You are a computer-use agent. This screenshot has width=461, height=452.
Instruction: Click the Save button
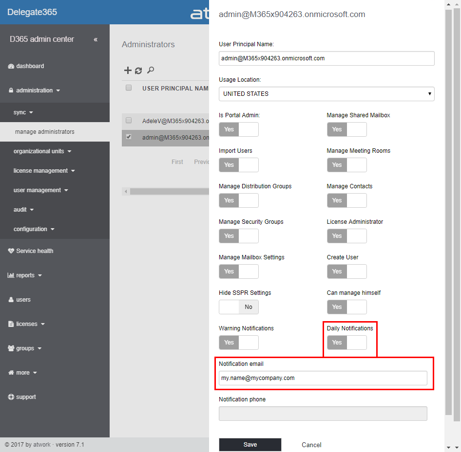click(x=250, y=445)
